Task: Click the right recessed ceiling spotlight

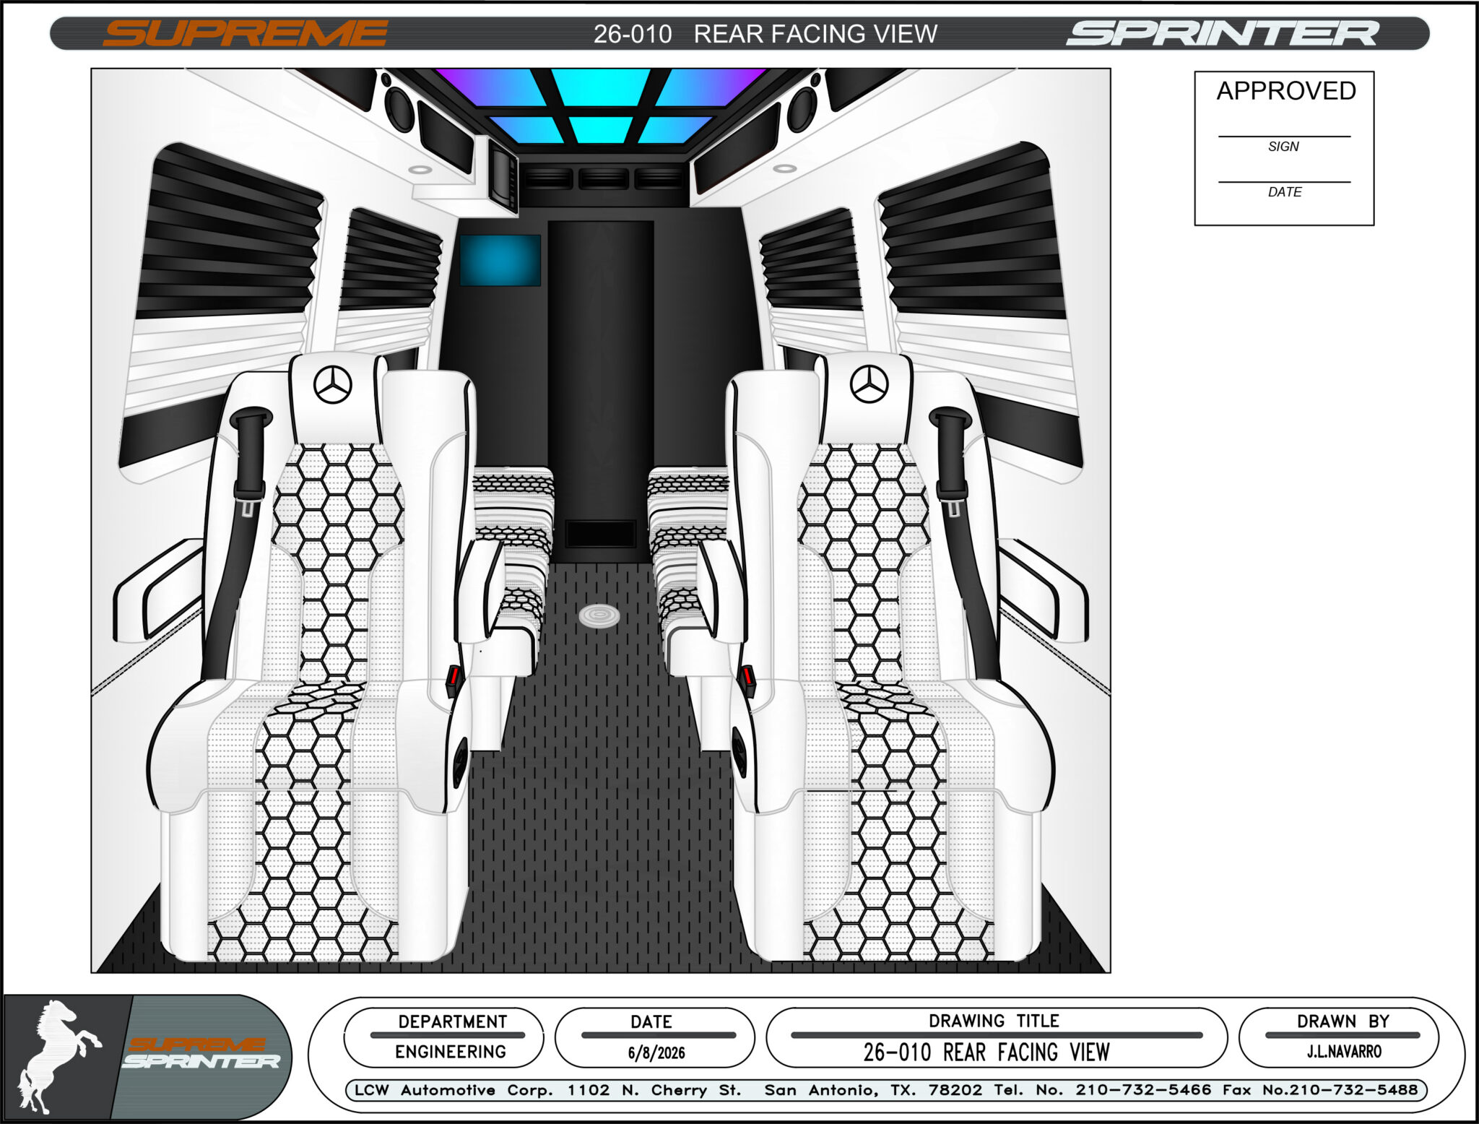Action: pyautogui.click(x=785, y=169)
